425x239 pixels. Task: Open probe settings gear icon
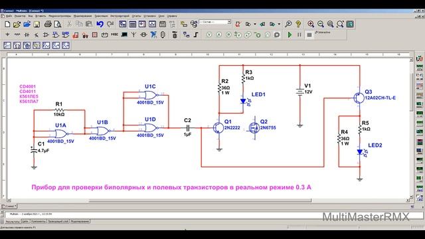(x=277, y=35)
